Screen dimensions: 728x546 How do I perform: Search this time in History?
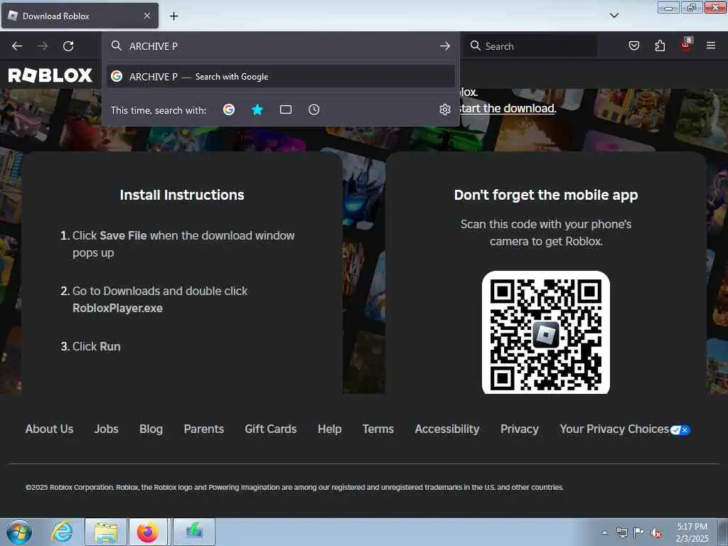click(x=314, y=109)
